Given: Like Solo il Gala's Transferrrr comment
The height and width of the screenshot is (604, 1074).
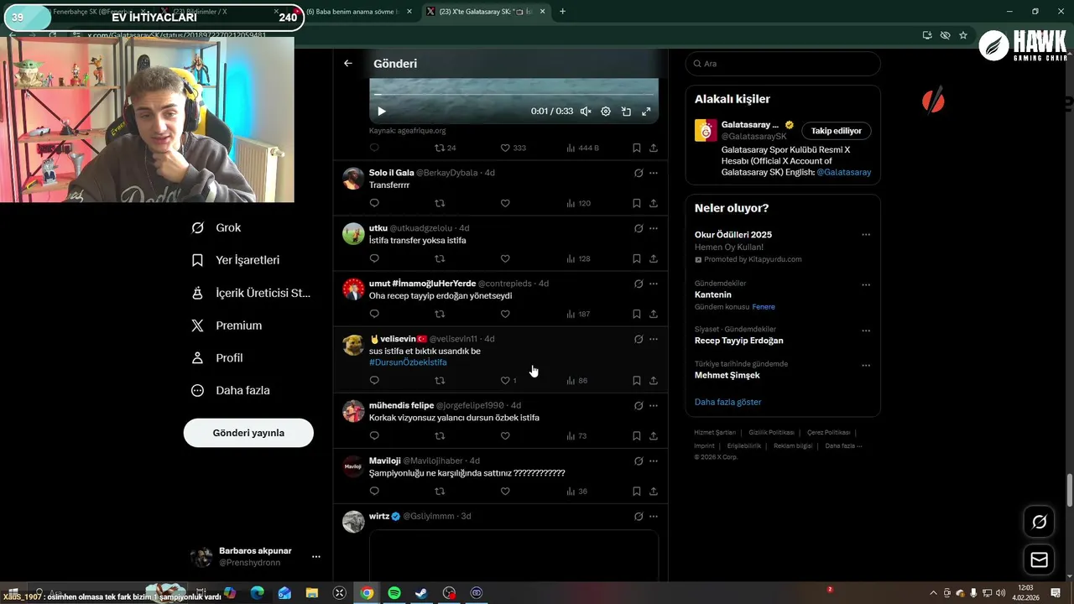Looking at the screenshot, I should click(505, 203).
